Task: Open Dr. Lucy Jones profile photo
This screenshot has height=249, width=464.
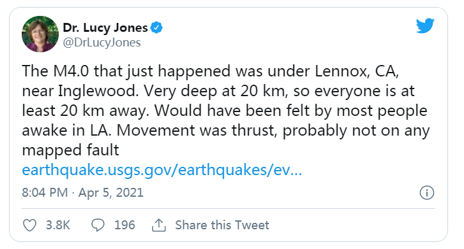Action: click(x=40, y=34)
